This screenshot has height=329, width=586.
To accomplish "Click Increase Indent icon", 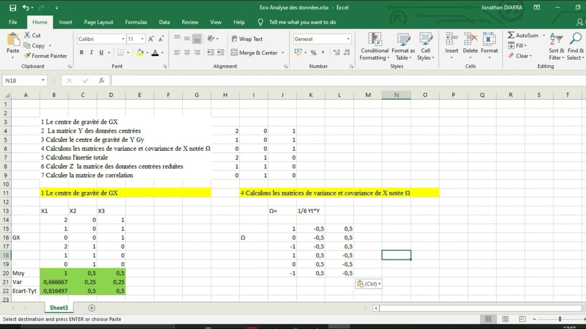I will (221, 53).
